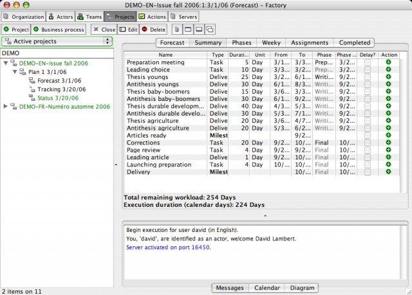Click the document view icon in toolbar
This screenshot has height=295, width=412.
pyautogui.click(x=178, y=30)
